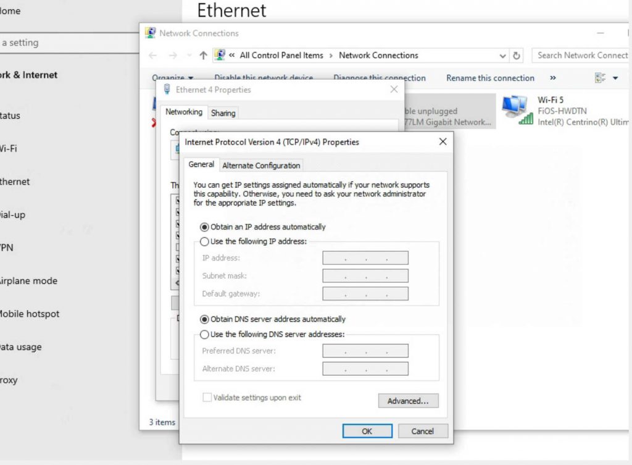
Task: Open the Advanced settings dialog
Action: (x=408, y=401)
